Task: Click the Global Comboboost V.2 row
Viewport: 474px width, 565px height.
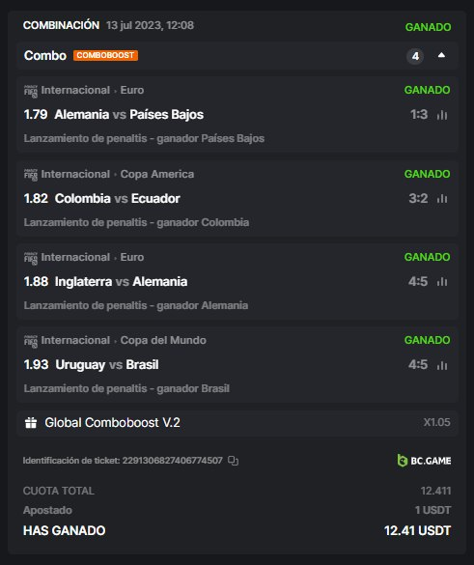Action: [237, 423]
